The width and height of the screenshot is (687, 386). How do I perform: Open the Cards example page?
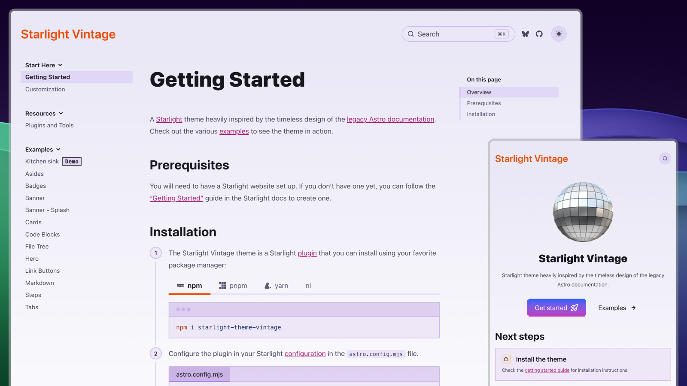(x=33, y=222)
